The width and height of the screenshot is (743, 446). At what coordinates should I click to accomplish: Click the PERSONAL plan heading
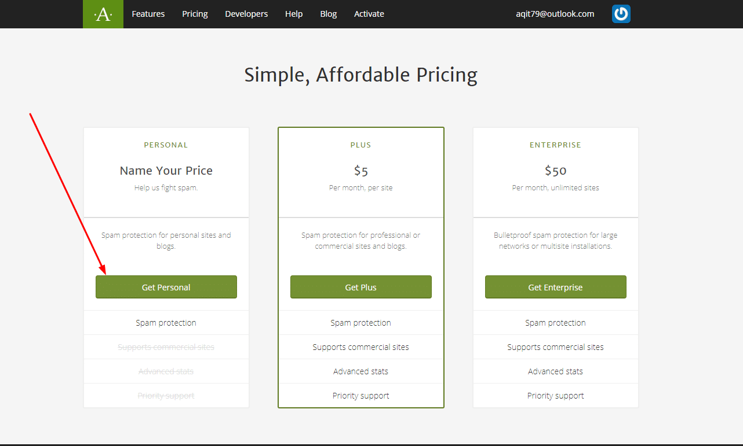166,145
